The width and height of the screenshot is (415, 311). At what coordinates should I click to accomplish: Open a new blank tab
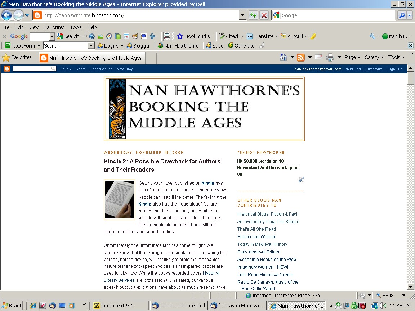[152, 58]
